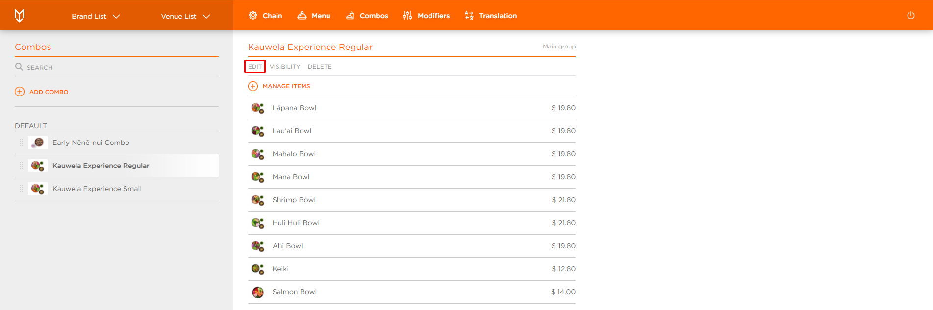Click the Mana Bowl item image

pos(258,177)
